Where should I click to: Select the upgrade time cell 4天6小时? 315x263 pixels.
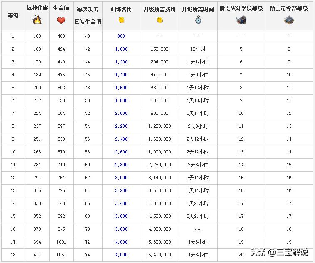point(198,242)
